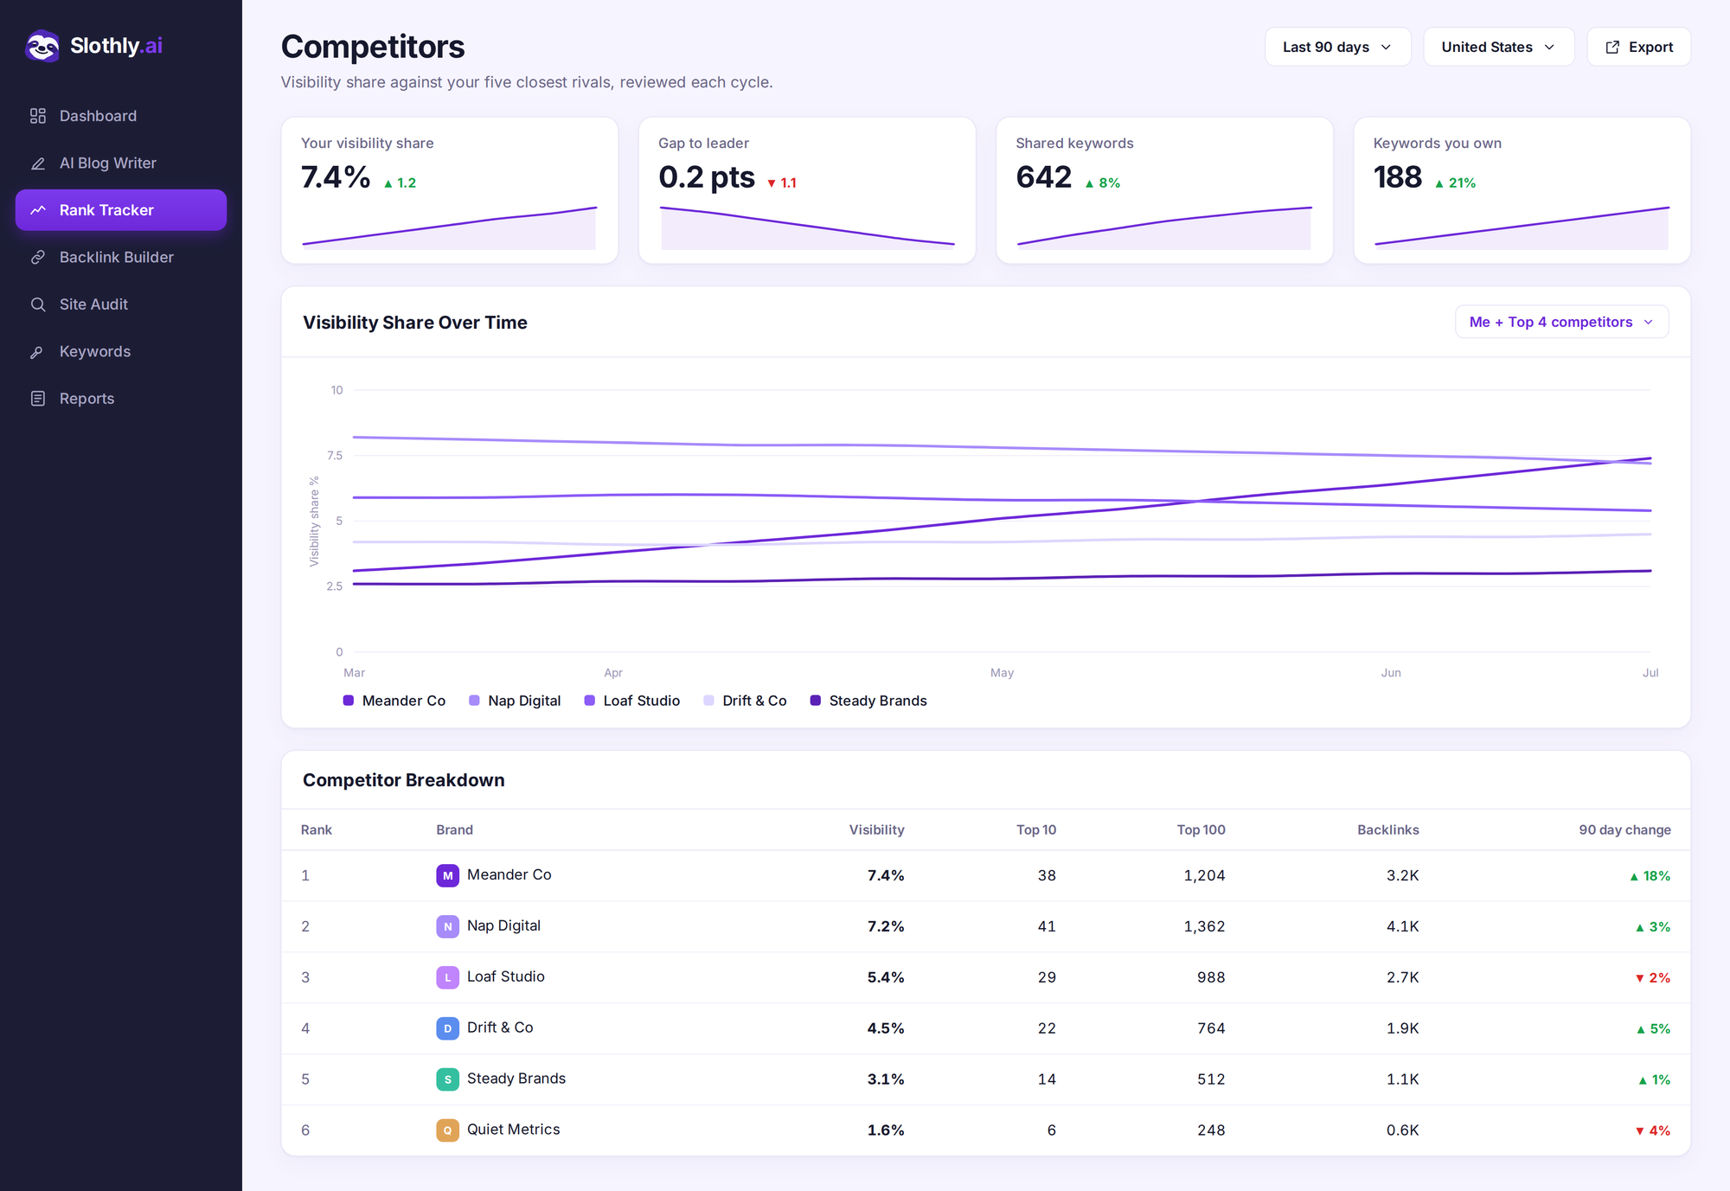Screen dimensions: 1730x1191
Task: Open the Gap to leader sparkline chart
Action: point(807,227)
